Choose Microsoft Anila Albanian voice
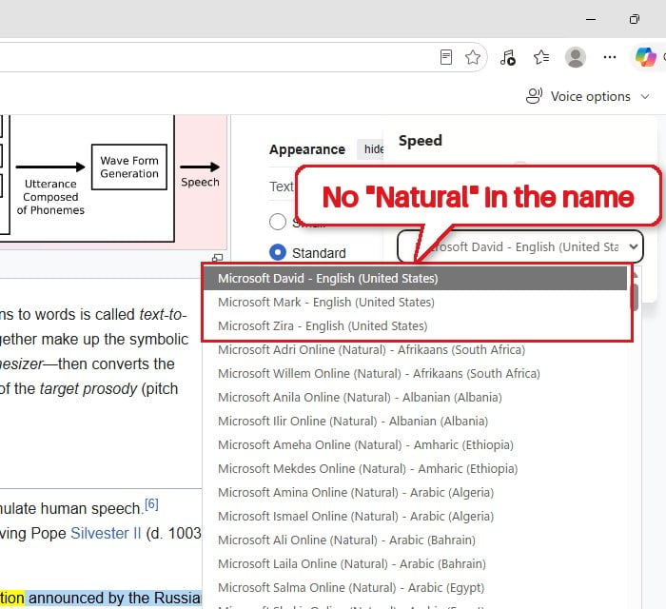 [x=415, y=398]
